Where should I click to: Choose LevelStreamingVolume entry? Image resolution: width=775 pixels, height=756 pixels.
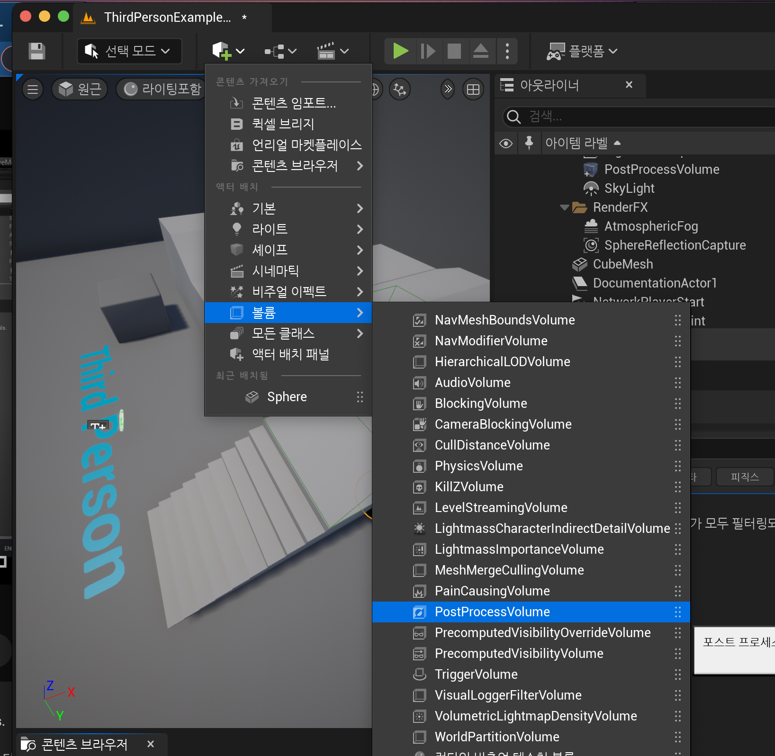point(531,507)
